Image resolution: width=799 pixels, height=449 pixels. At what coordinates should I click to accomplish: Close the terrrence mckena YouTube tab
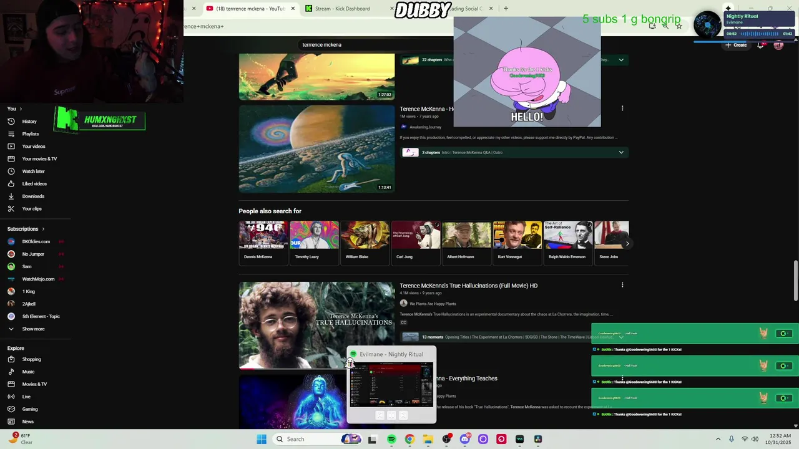pos(293,9)
